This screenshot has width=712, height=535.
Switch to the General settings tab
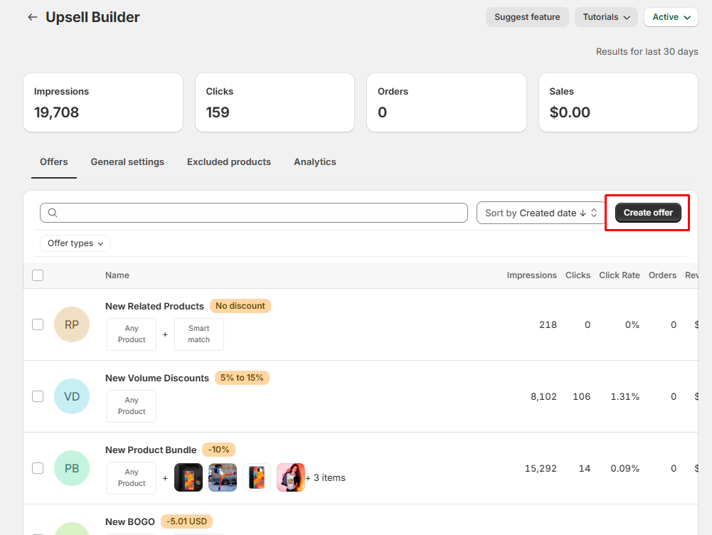click(x=127, y=162)
